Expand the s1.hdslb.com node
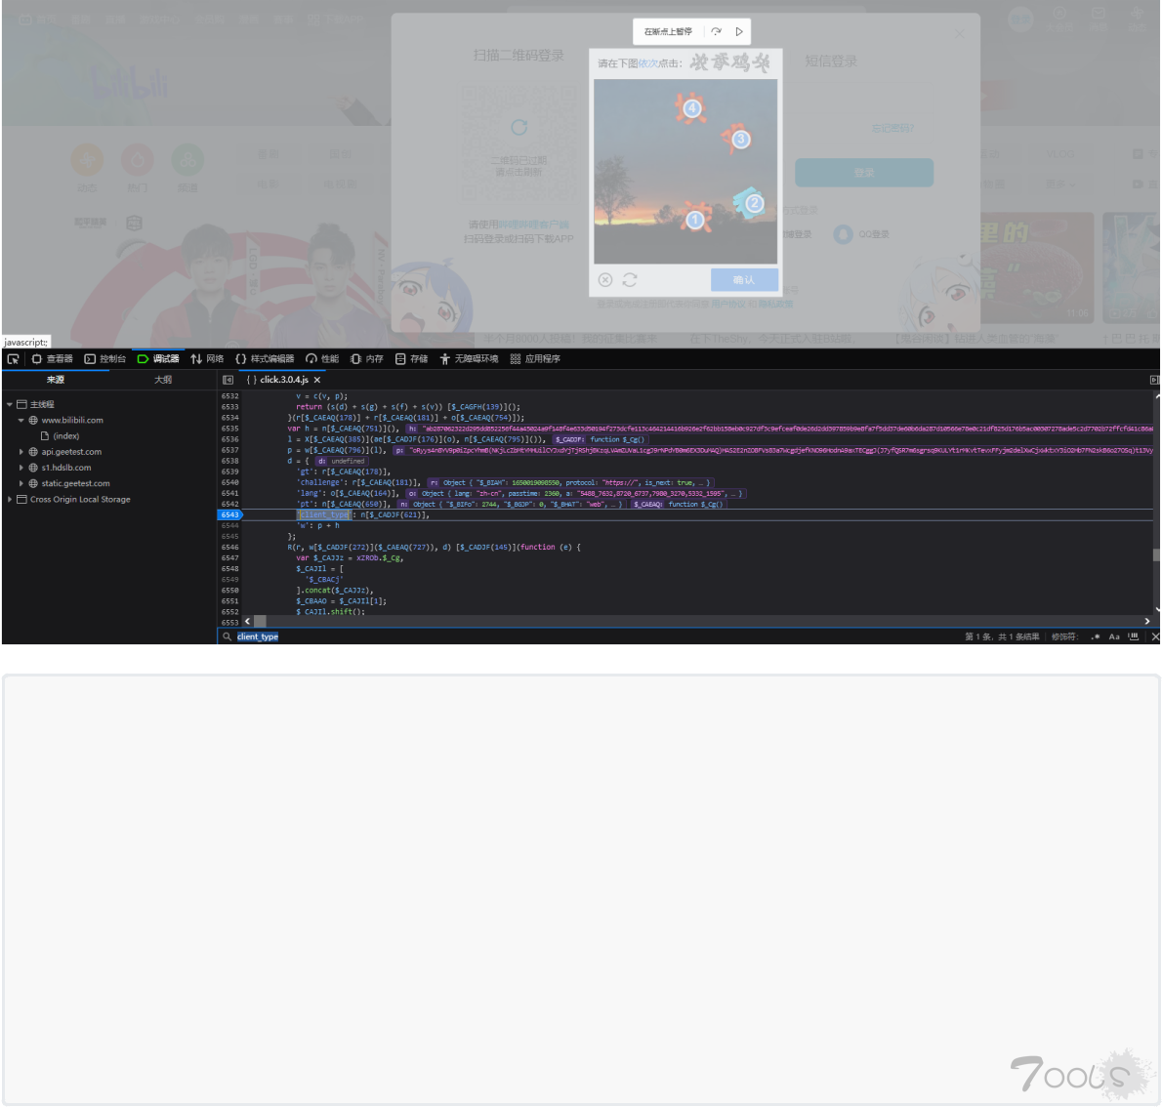Image resolution: width=1162 pixels, height=1107 pixels. click(x=21, y=468)
